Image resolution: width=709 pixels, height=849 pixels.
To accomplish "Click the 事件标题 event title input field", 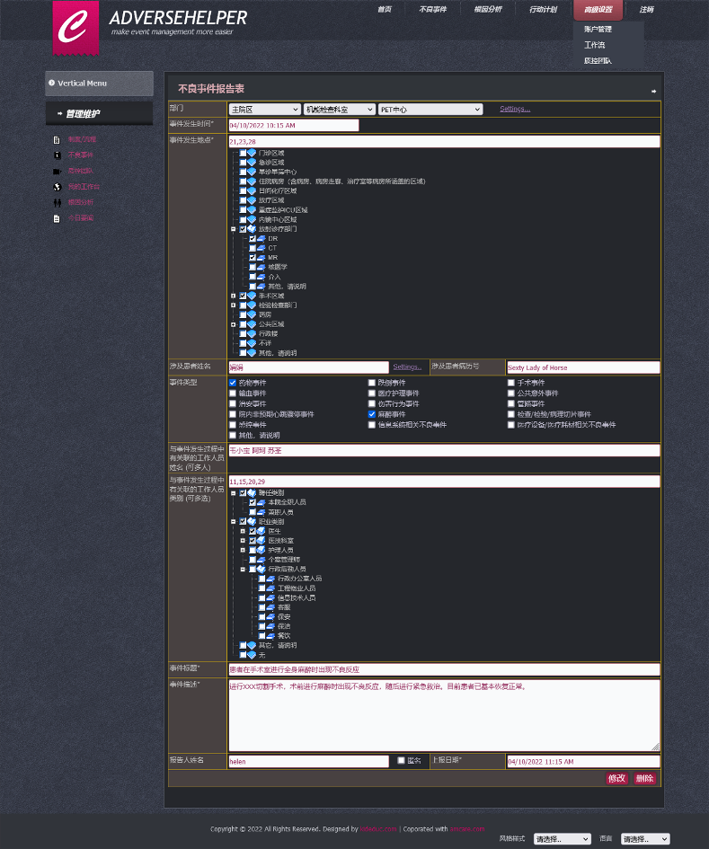I will [x=443, y=669].
